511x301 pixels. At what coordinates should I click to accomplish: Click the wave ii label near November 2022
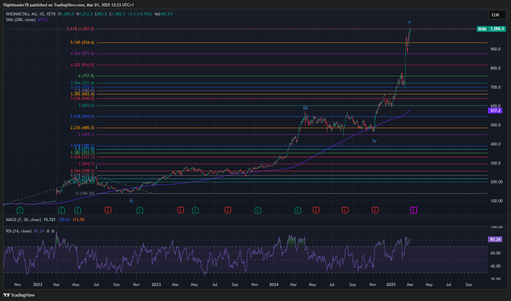(131, 201)
